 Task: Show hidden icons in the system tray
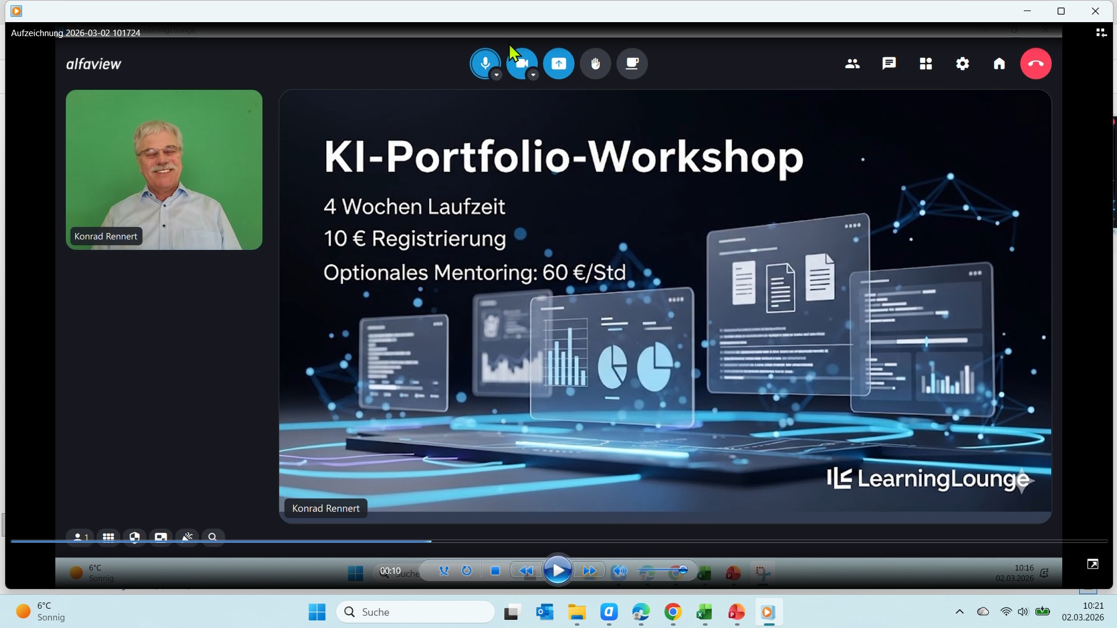click(x=959, y=612)
